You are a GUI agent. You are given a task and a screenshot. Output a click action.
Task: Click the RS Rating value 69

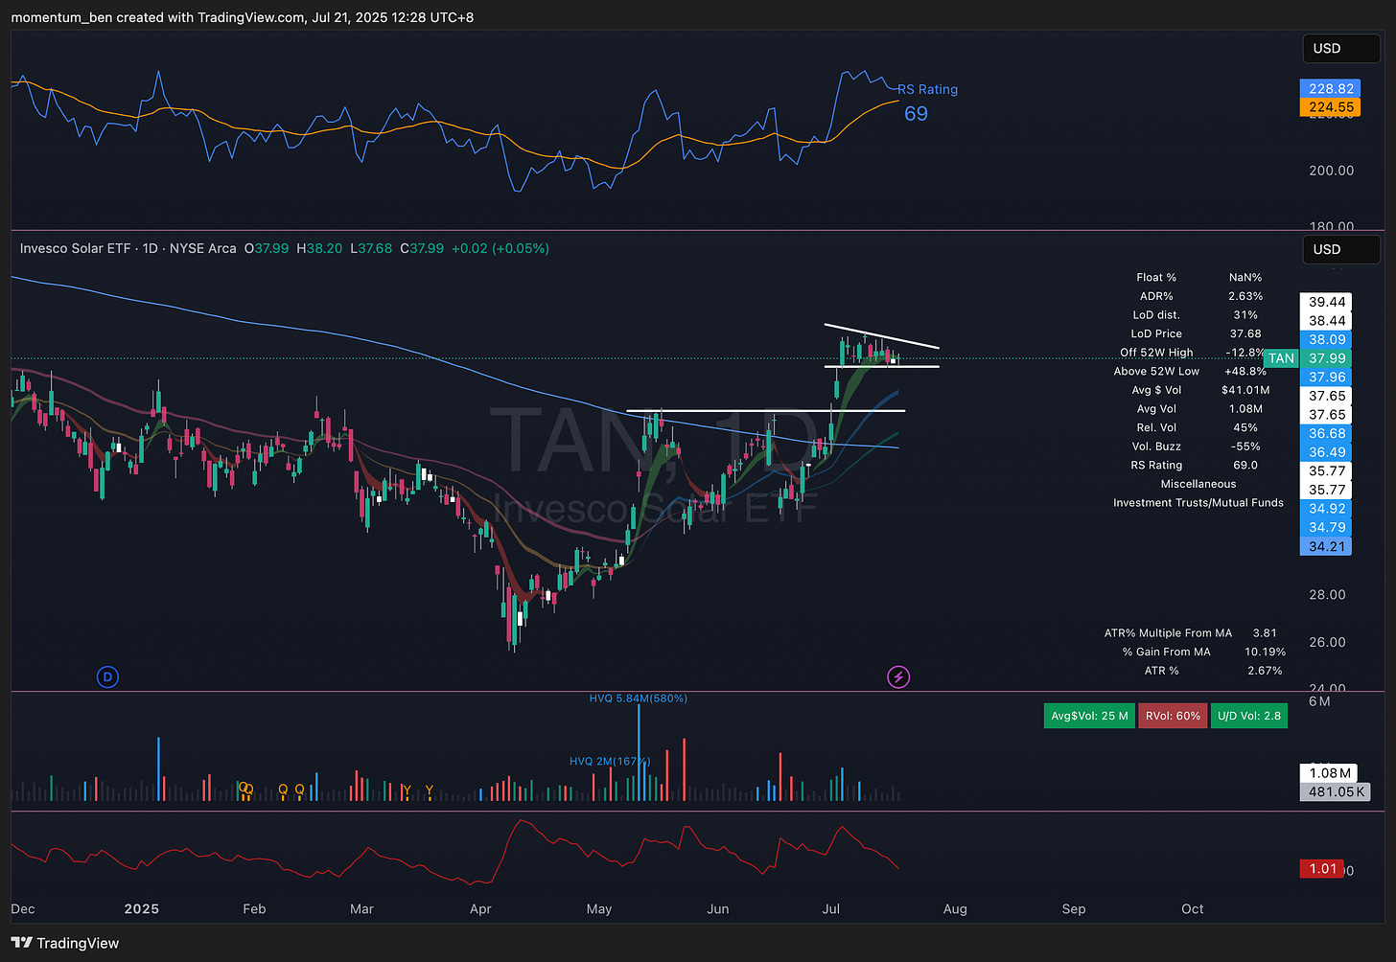click(x=916, y=113)
